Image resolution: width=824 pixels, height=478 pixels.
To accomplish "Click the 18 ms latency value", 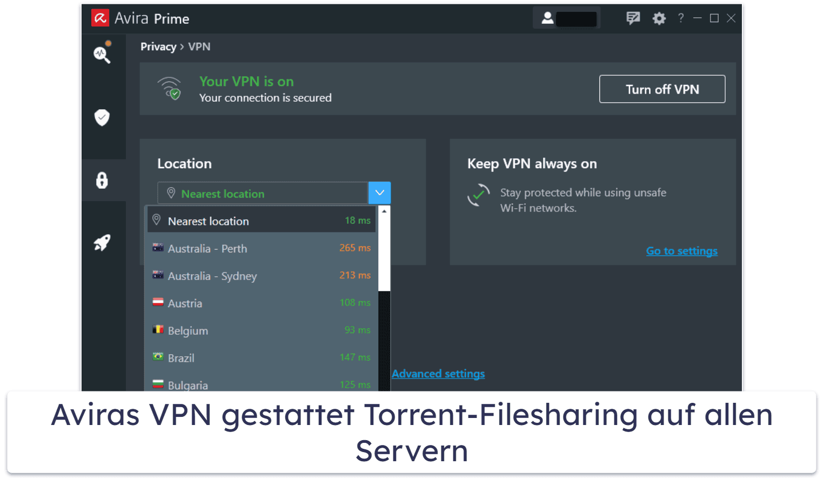I will tap(358, 221).
